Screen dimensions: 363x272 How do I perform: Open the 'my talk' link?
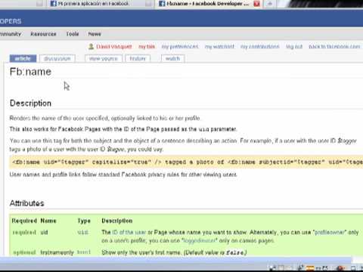point(147,47)
